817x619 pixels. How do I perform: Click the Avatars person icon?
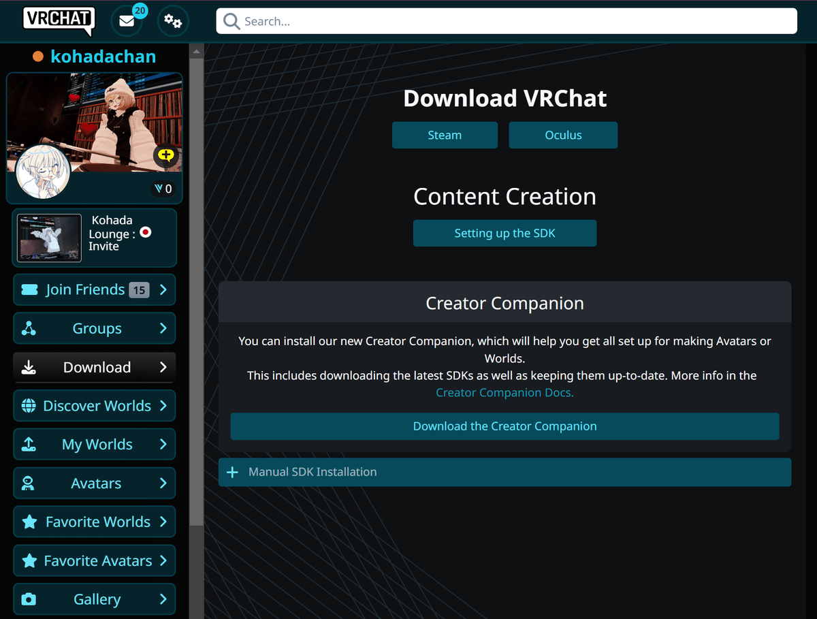point(29,483)
